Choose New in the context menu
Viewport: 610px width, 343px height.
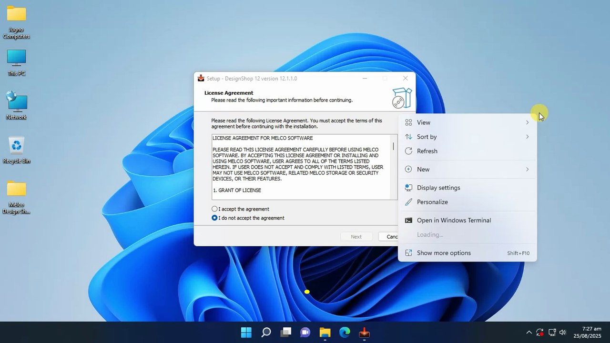click(467, 169)
